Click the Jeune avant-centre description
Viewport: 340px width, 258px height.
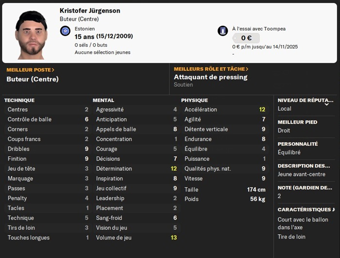(x=302, y=175)
